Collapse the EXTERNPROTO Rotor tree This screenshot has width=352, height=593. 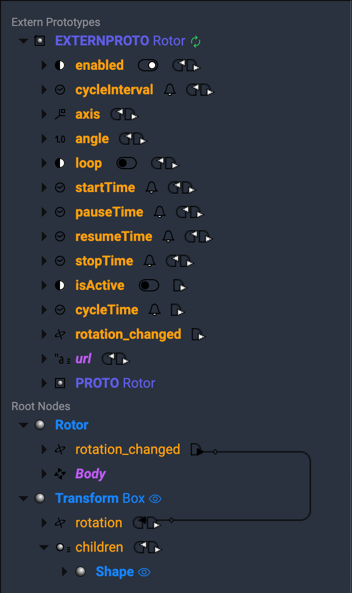click(x=23, y=41)
